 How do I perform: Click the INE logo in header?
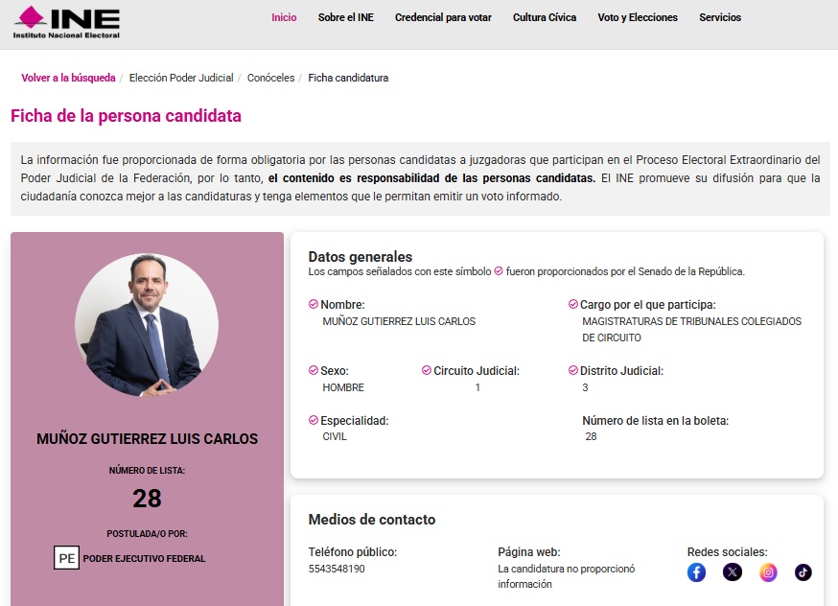[66, 21]
